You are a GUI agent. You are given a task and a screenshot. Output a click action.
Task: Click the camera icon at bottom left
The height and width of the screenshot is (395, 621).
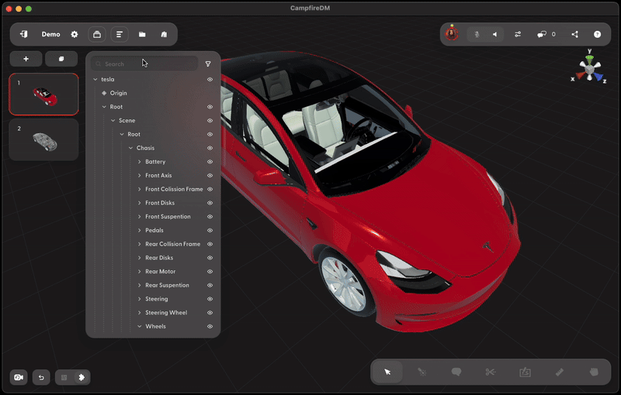click(x=19, y=377)
